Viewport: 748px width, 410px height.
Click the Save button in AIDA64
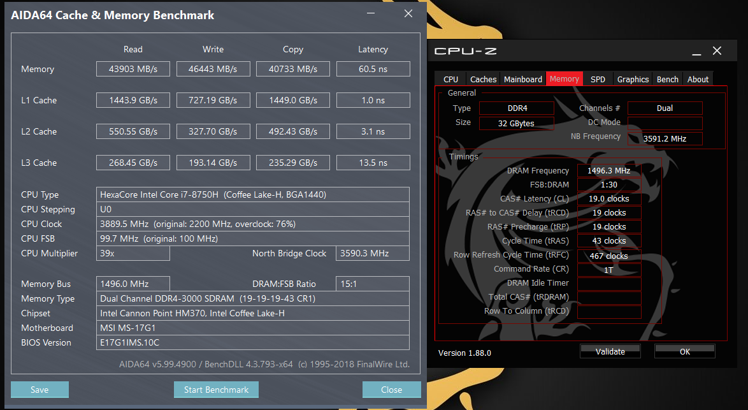(x=40, y=390)
